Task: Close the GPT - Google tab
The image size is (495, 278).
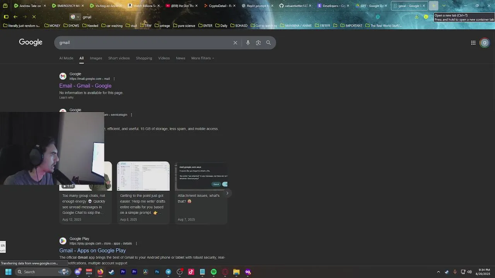Action: pyautogui.click(x=386, y=6)
